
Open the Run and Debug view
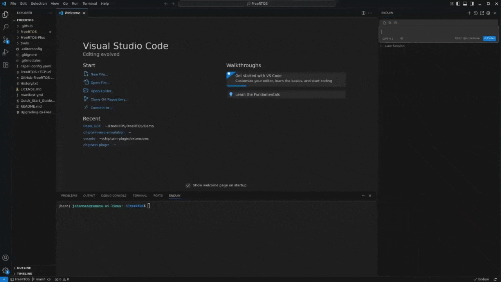(x=5, y=52)
